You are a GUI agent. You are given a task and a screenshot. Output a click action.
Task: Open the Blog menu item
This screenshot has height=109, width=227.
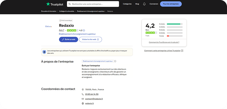coord(137,4)
